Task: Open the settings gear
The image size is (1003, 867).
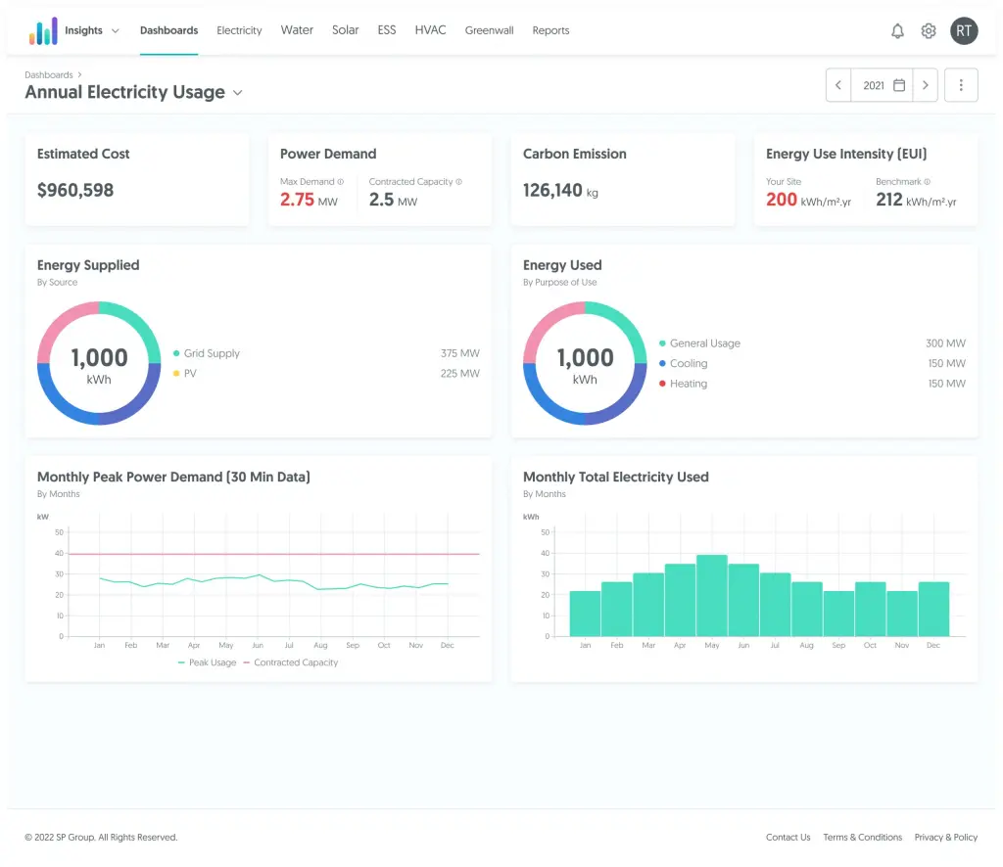Action: click(928, 30)
